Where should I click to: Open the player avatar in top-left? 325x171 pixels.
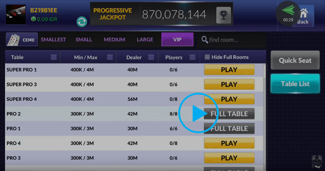16,15
